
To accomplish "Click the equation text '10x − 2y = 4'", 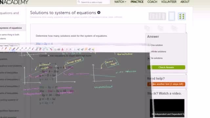I will [44, 44].
